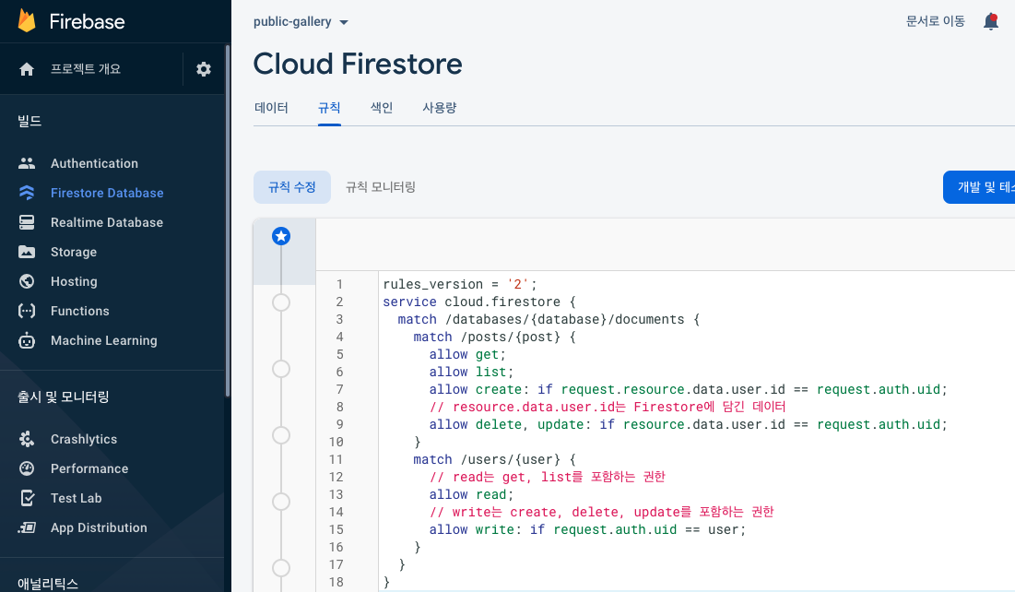1015x592 pixels.
Task: Open Realtime Database in the sidebar
Action: [x=107, y=222]
